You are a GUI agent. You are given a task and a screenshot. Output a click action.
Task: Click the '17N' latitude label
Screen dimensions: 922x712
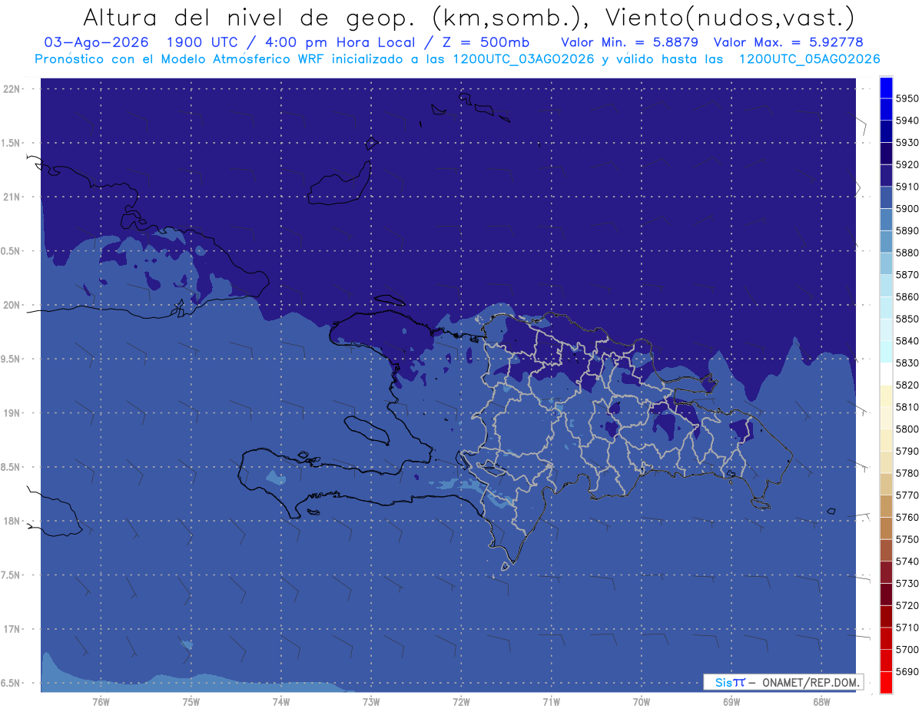coord(12,629)
